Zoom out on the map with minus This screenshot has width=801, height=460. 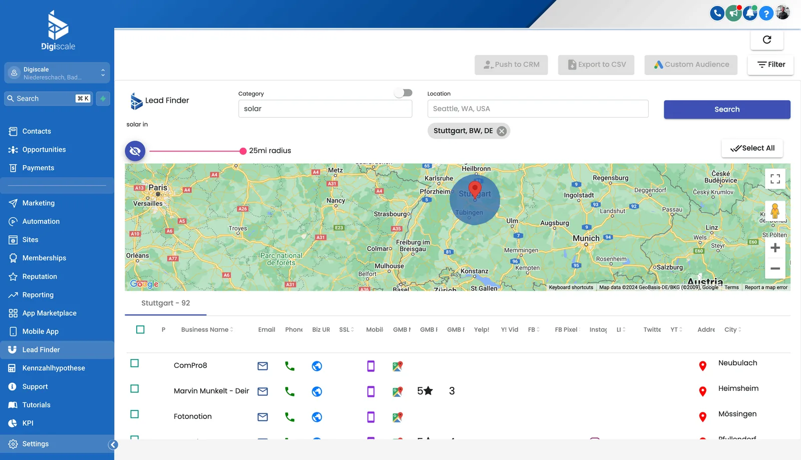(775, 269)
